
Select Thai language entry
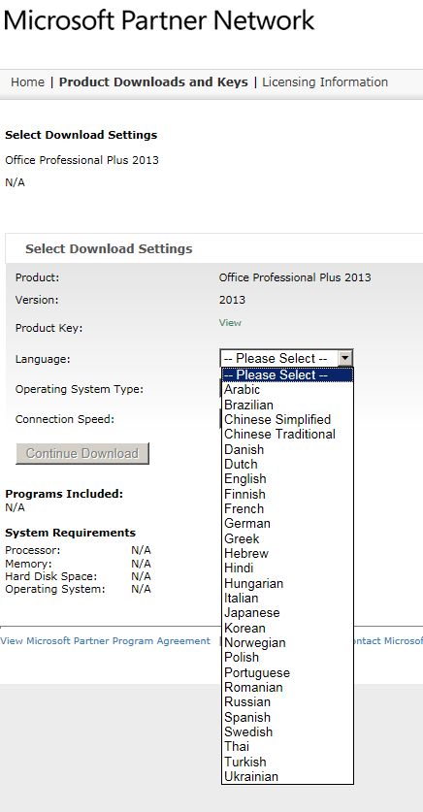287,747
